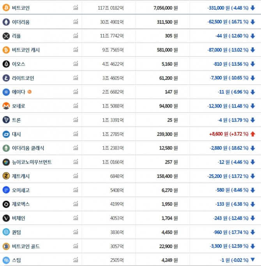Open the chart icon for 트론
The height and width of the screenshot is (266, 261).
click(75, 120)
